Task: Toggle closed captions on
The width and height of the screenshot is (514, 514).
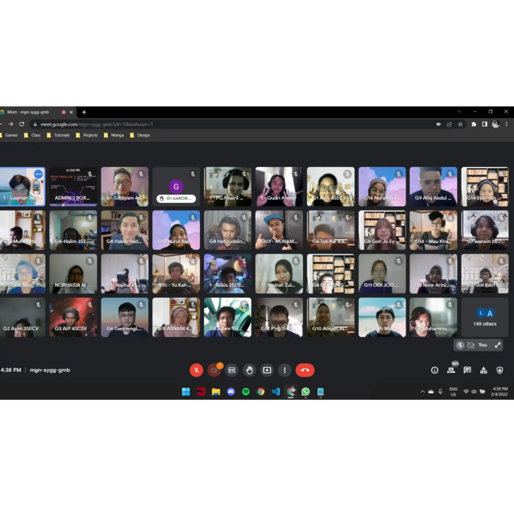Action: tap(231, 370)
